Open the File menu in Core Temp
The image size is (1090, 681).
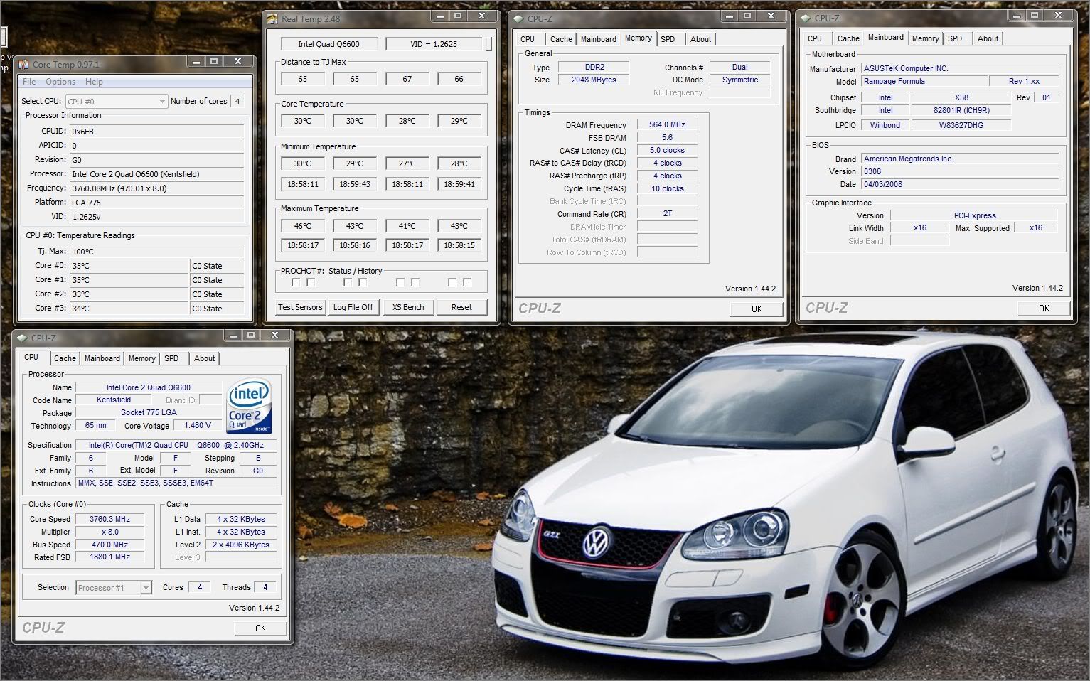29,82
